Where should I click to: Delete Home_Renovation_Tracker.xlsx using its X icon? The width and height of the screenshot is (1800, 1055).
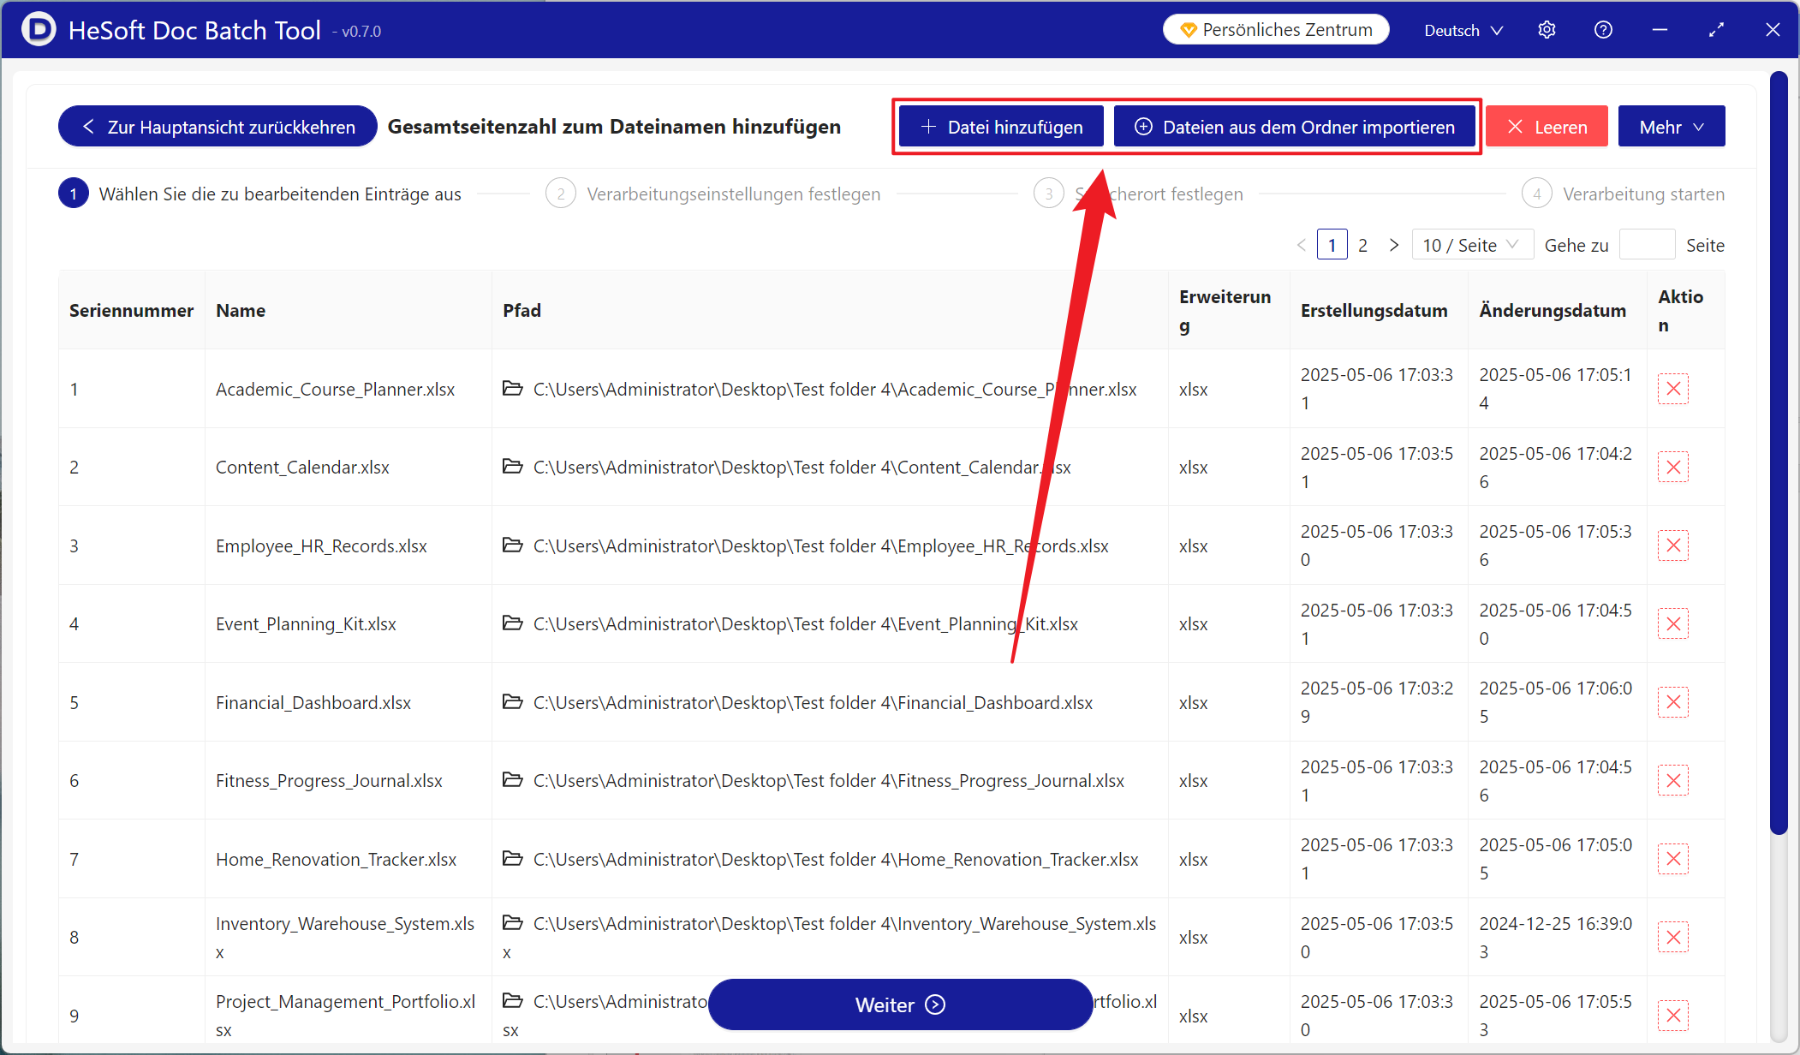[x=1672, y=859]
